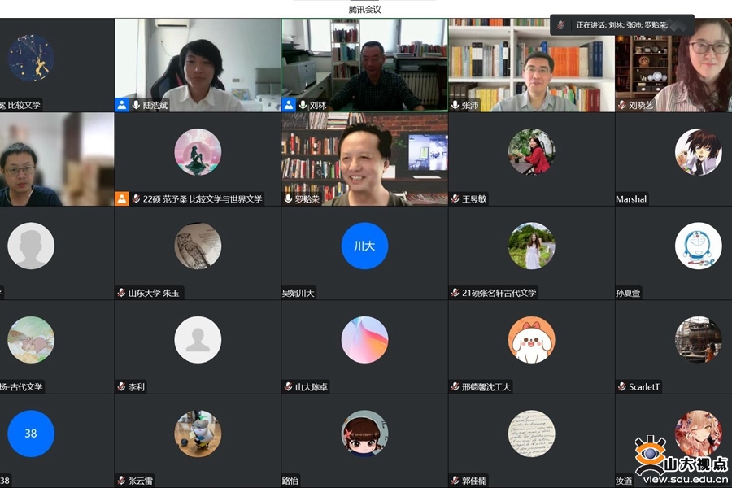732x488 pixels.
Task: Click the muted mic icon beside ScarletT
Action: (622, 386)
